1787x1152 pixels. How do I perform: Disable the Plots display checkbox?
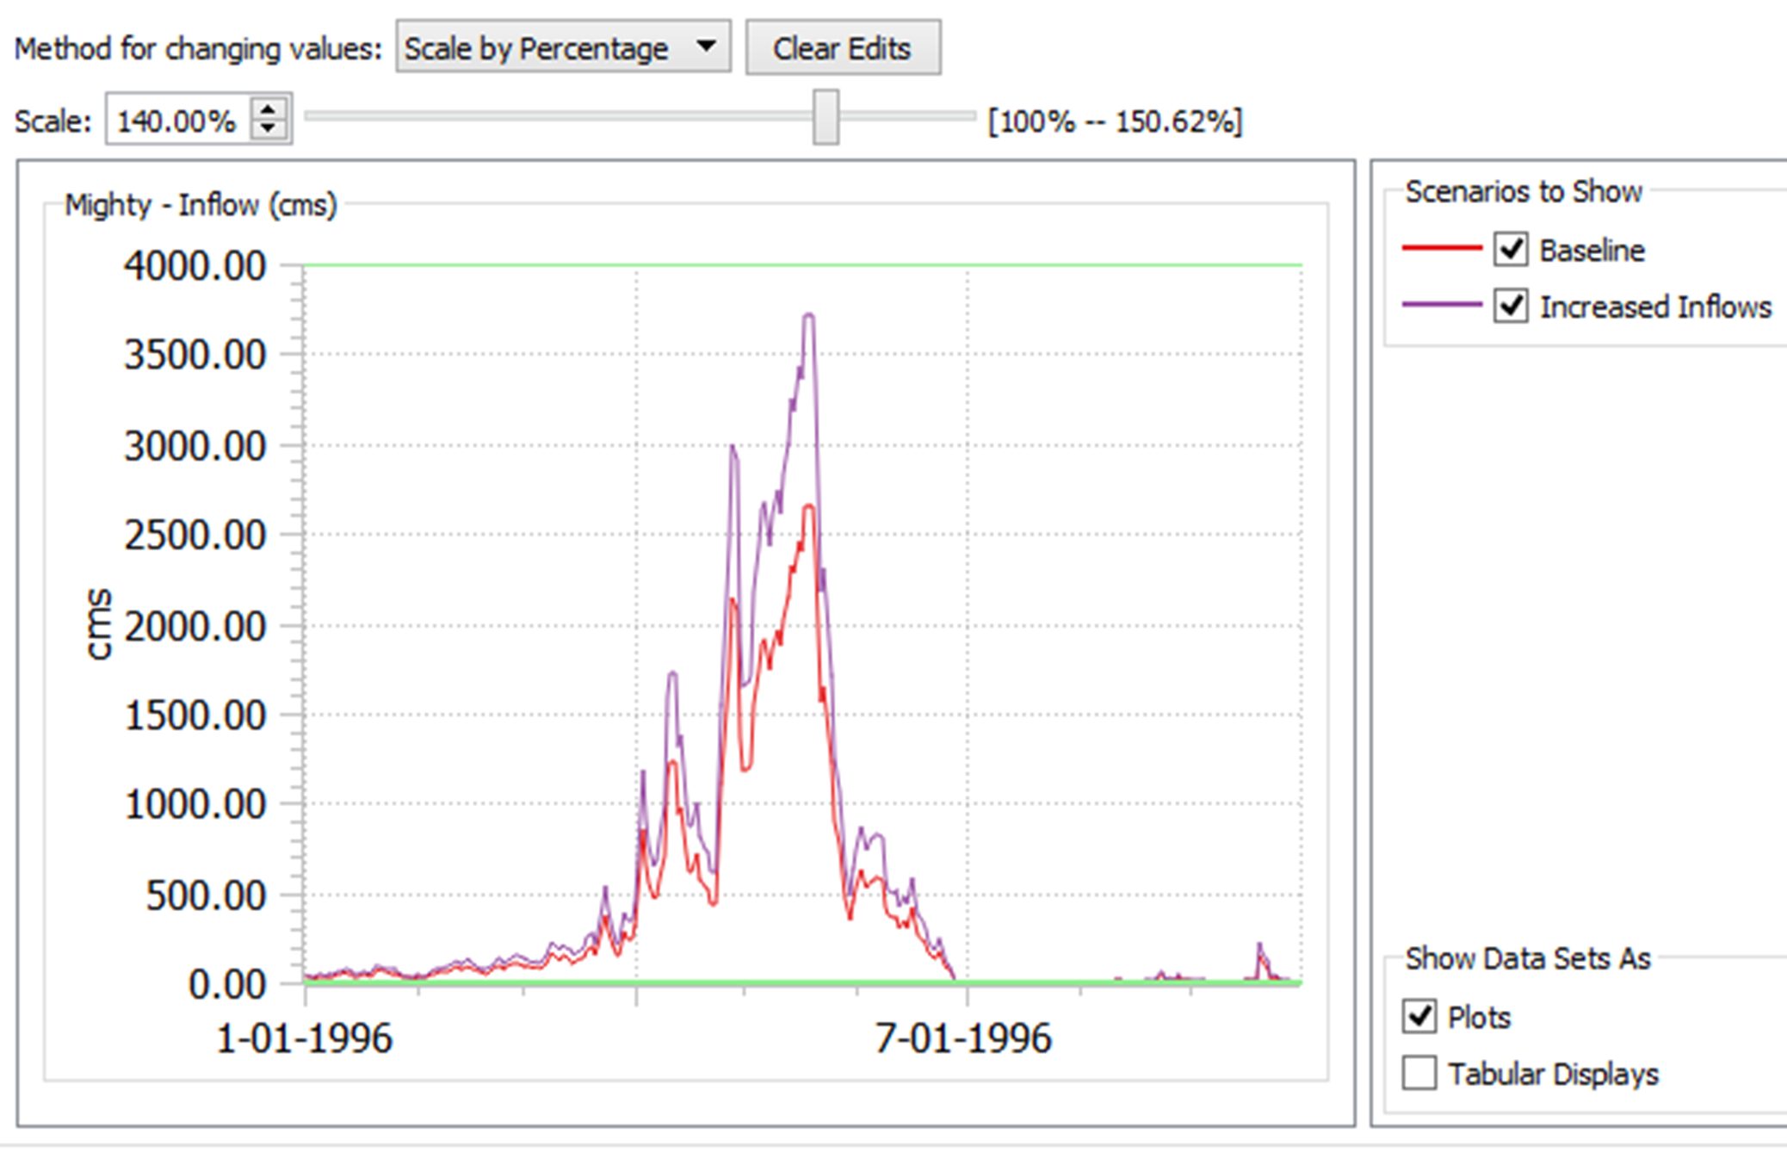(1419, 1017)
